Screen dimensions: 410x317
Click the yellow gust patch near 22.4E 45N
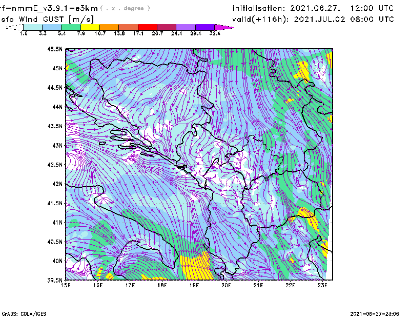(x=303, y=71)
